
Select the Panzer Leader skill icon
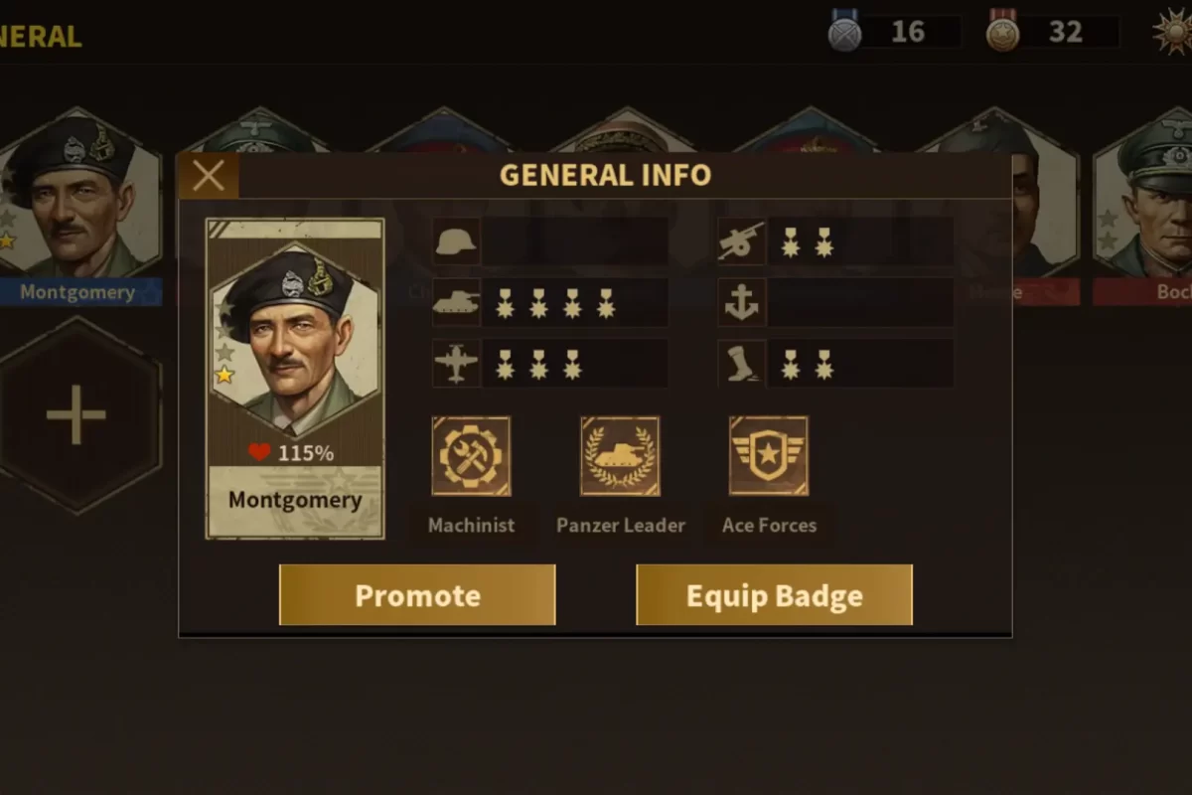620,456
